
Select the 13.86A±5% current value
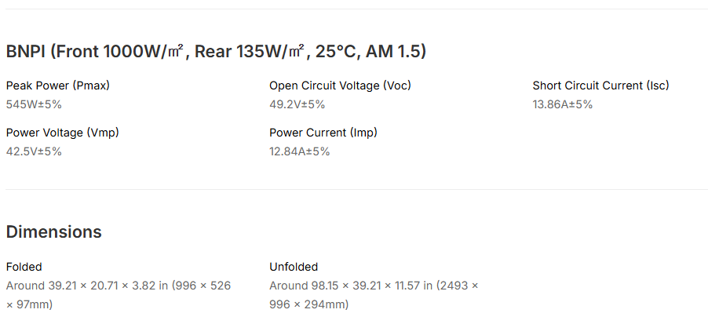point(562,104)
